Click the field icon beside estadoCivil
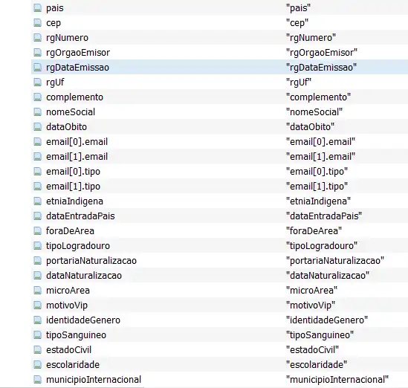Screen dimensions: 408x388 pyautogui.click(x=37, y=349)
